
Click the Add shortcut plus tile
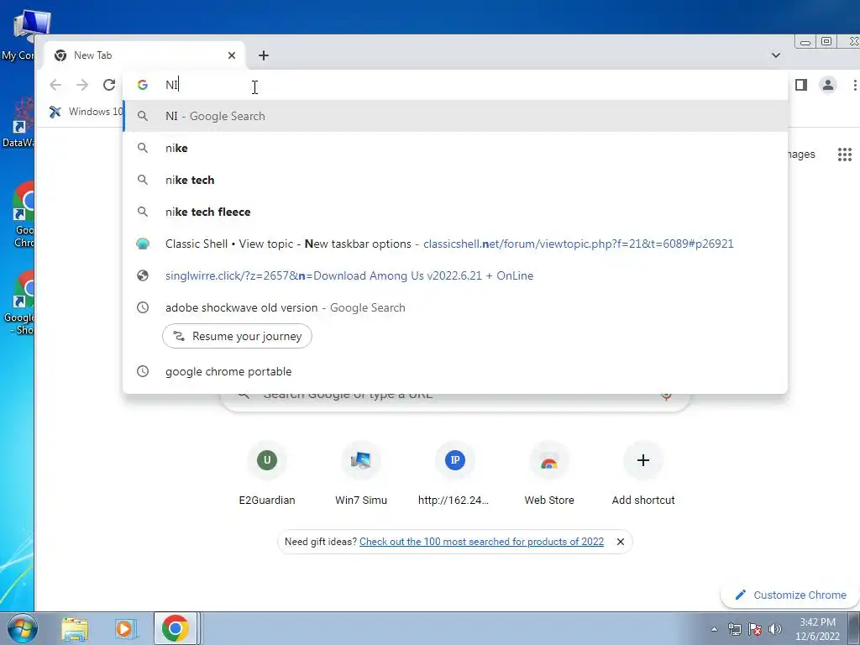coord(642,475)
